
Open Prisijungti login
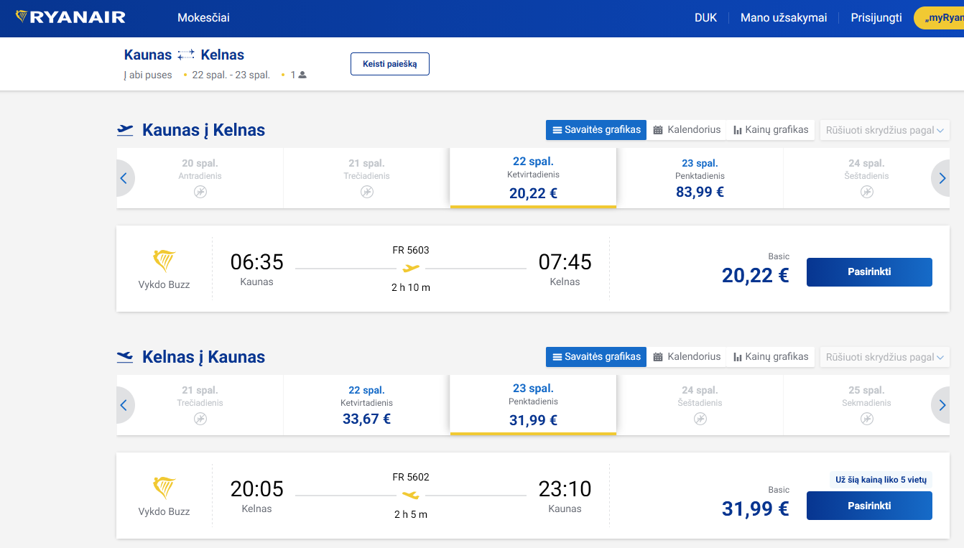point(876,18)
